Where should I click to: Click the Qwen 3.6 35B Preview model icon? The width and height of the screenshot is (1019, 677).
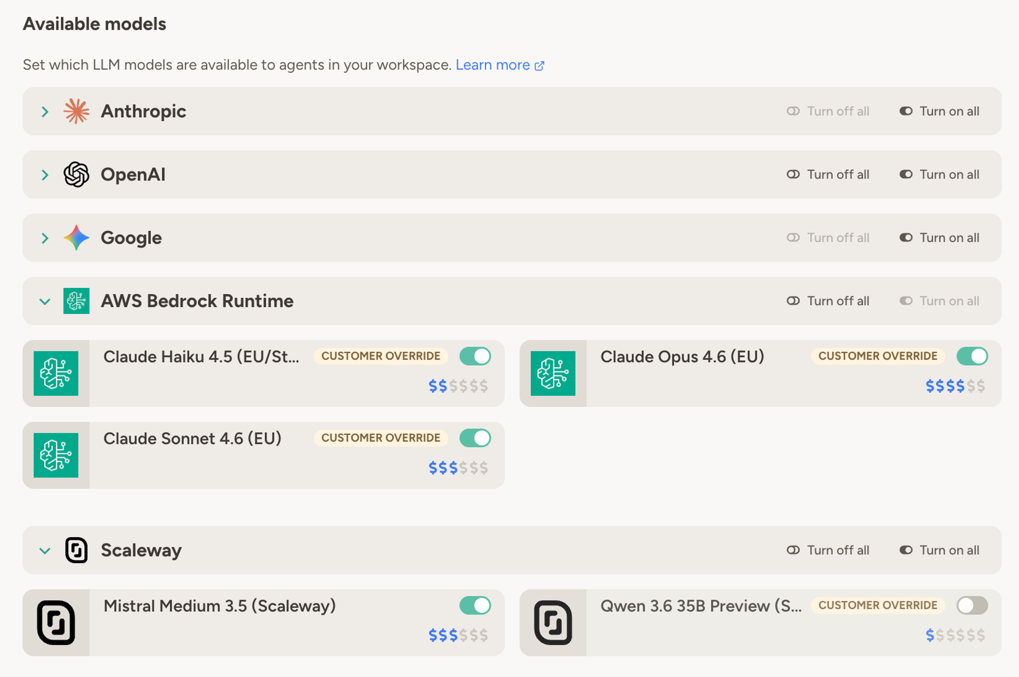coord(553,623)
